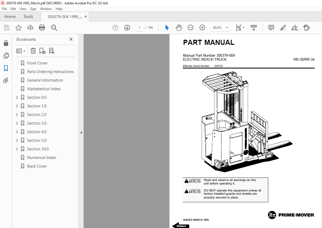
Task: Go to Alphabetical Index bookmark
Action: (44, 89)
